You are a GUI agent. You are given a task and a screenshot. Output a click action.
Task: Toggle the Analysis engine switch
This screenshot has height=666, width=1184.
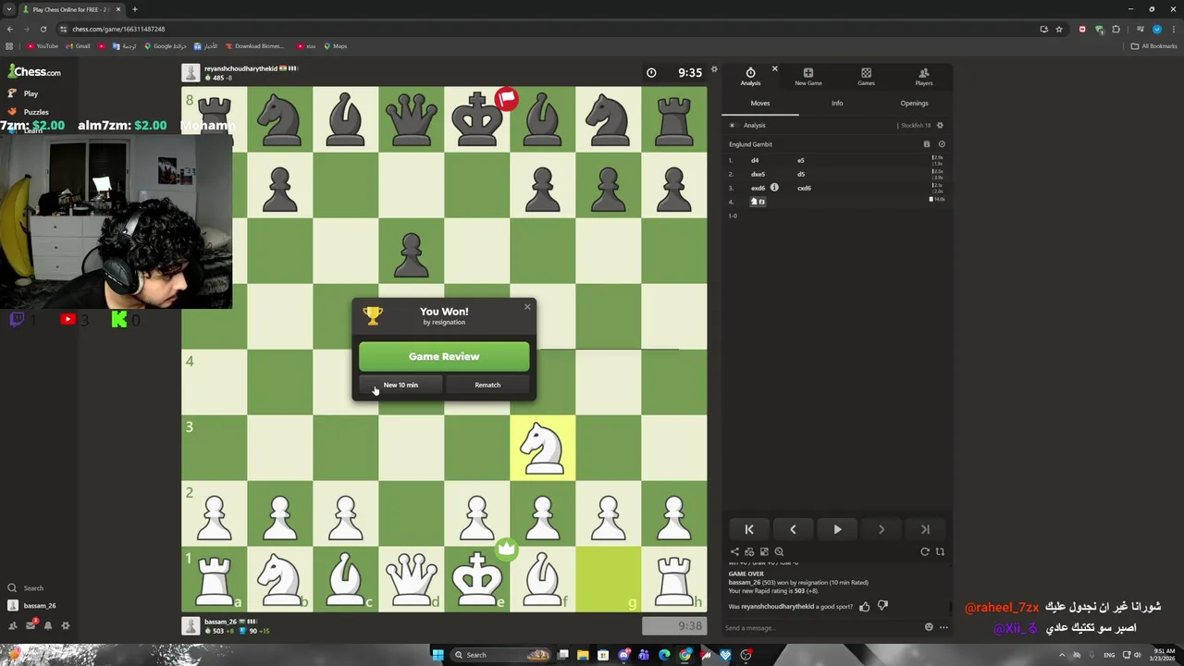(733, 125)
